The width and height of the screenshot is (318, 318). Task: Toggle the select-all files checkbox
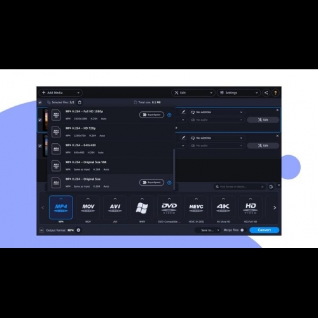click(40, 102)
